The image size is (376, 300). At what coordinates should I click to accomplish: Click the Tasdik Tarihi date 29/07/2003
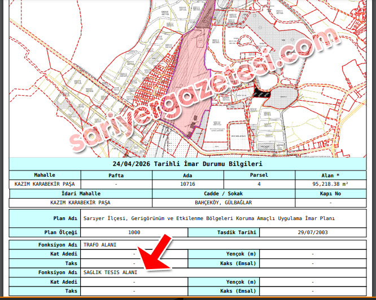tap(313, 232)
